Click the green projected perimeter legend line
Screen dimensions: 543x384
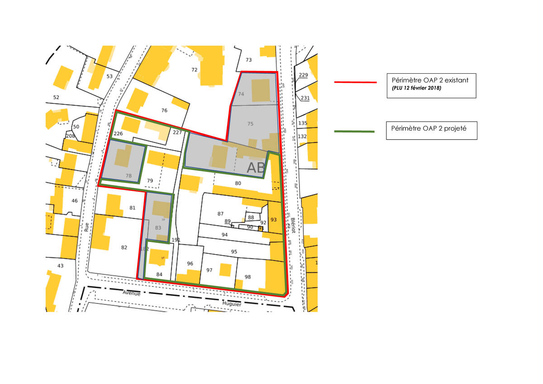click(x=354, y=132)
